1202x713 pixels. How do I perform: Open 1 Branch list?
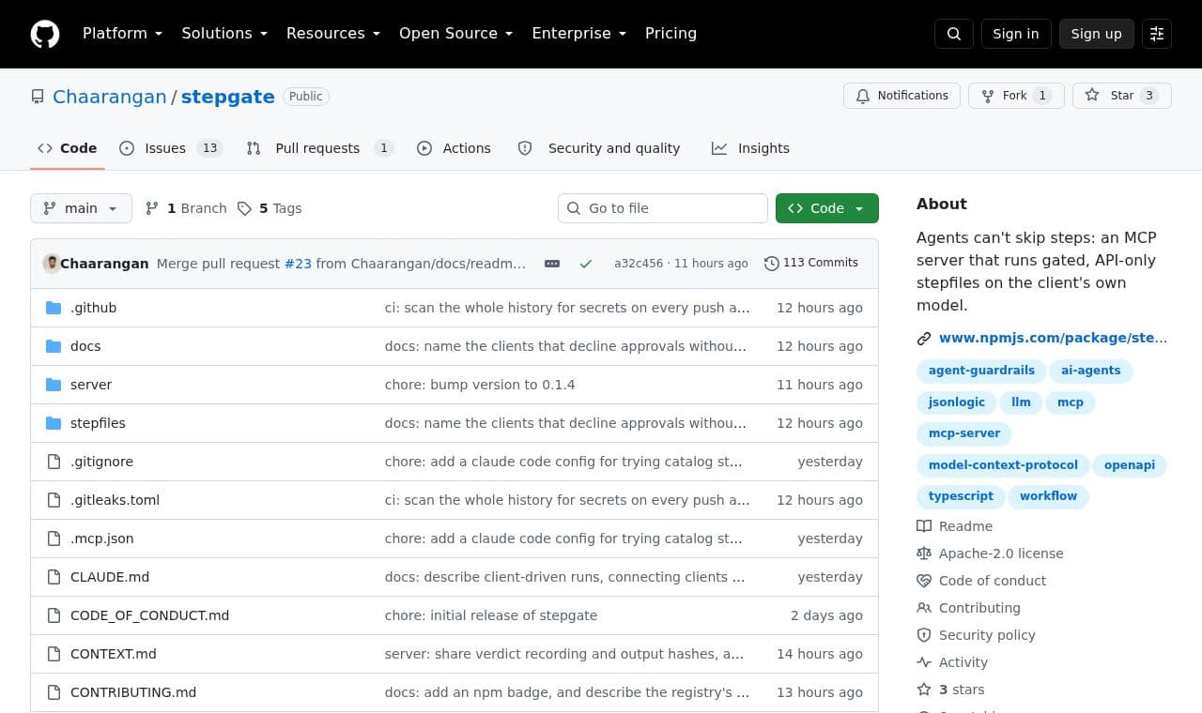tap(186, 208)
